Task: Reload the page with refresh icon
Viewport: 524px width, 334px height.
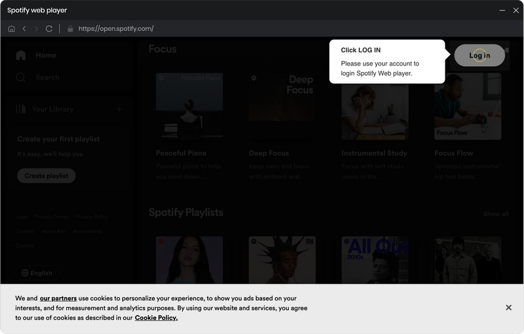Action: [49, 29]
